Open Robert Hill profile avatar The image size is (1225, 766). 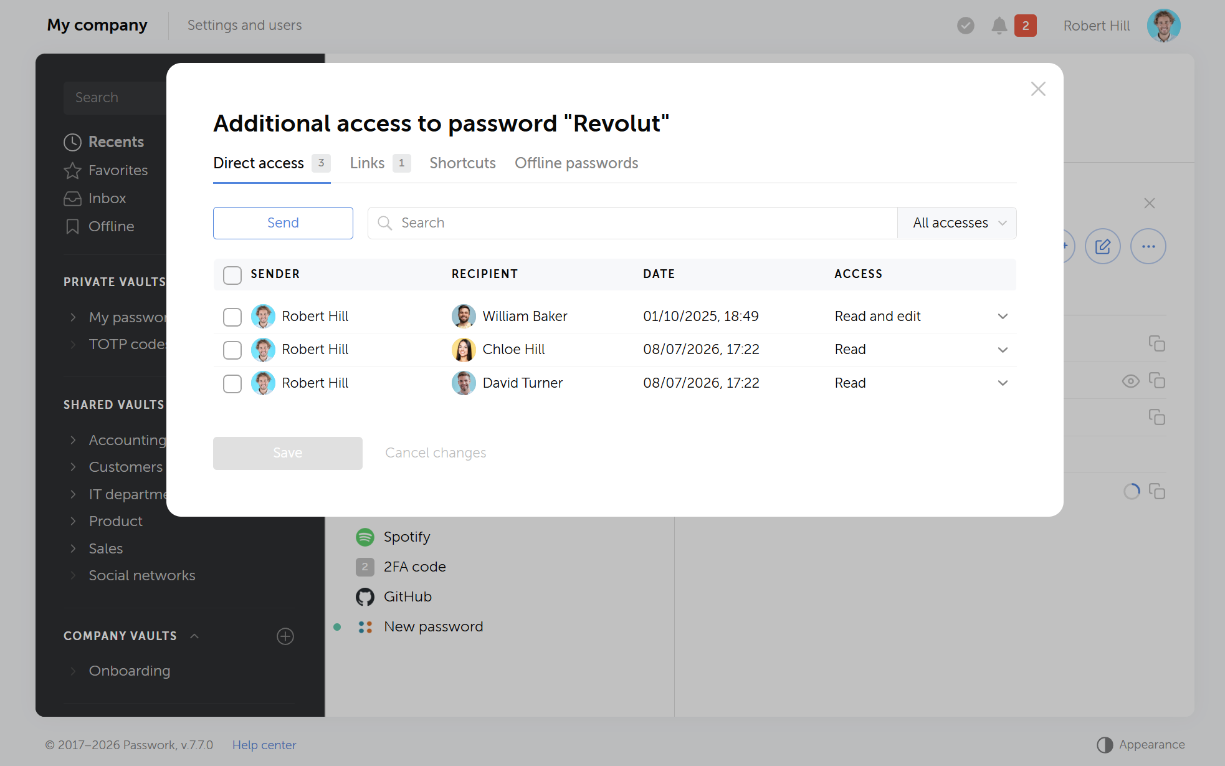(1163, 26)
